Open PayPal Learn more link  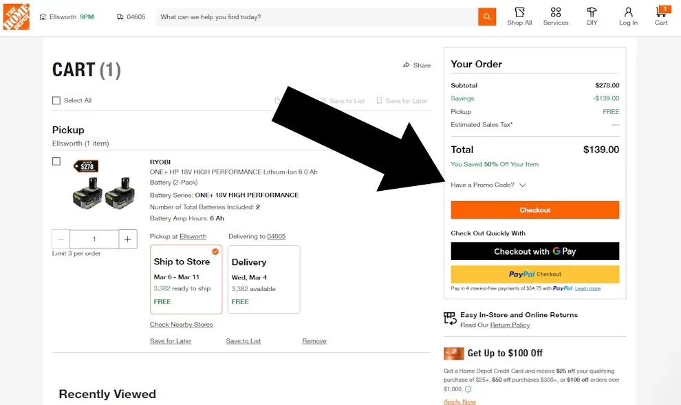[x=587, y=288]
